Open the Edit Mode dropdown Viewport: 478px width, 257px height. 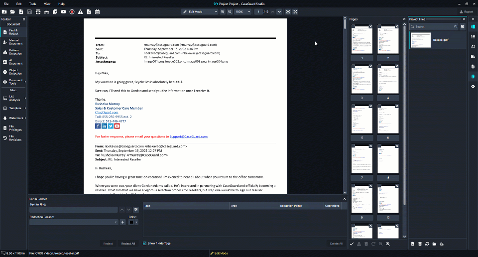click(200, 12)
